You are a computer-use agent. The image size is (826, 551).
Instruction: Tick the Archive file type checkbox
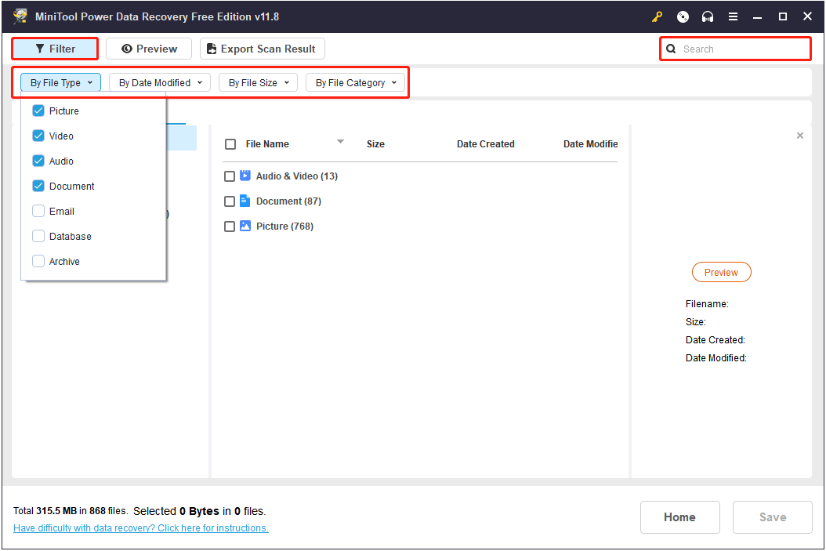tap(38, 262)
